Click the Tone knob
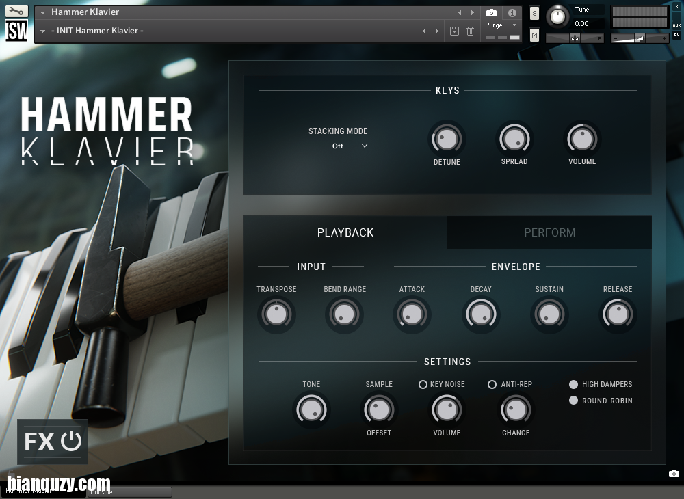This screenshot has width=684, height=499. coord(311,409)
